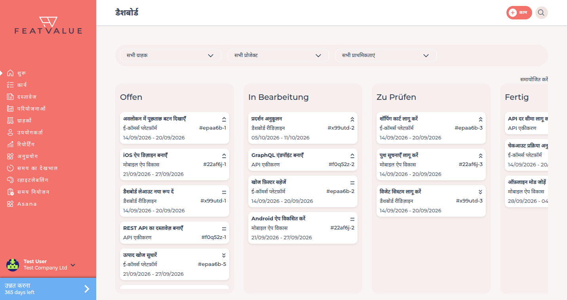Click the उन्नत करना upgrade banner
Image resolution: width=567 pixels, height=300 pixels.
point(48,289)
